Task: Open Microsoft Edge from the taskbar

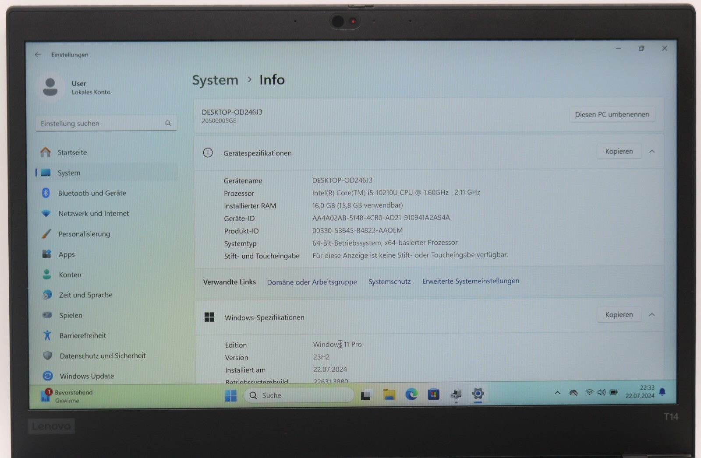Action: click(x=411, y=395)
